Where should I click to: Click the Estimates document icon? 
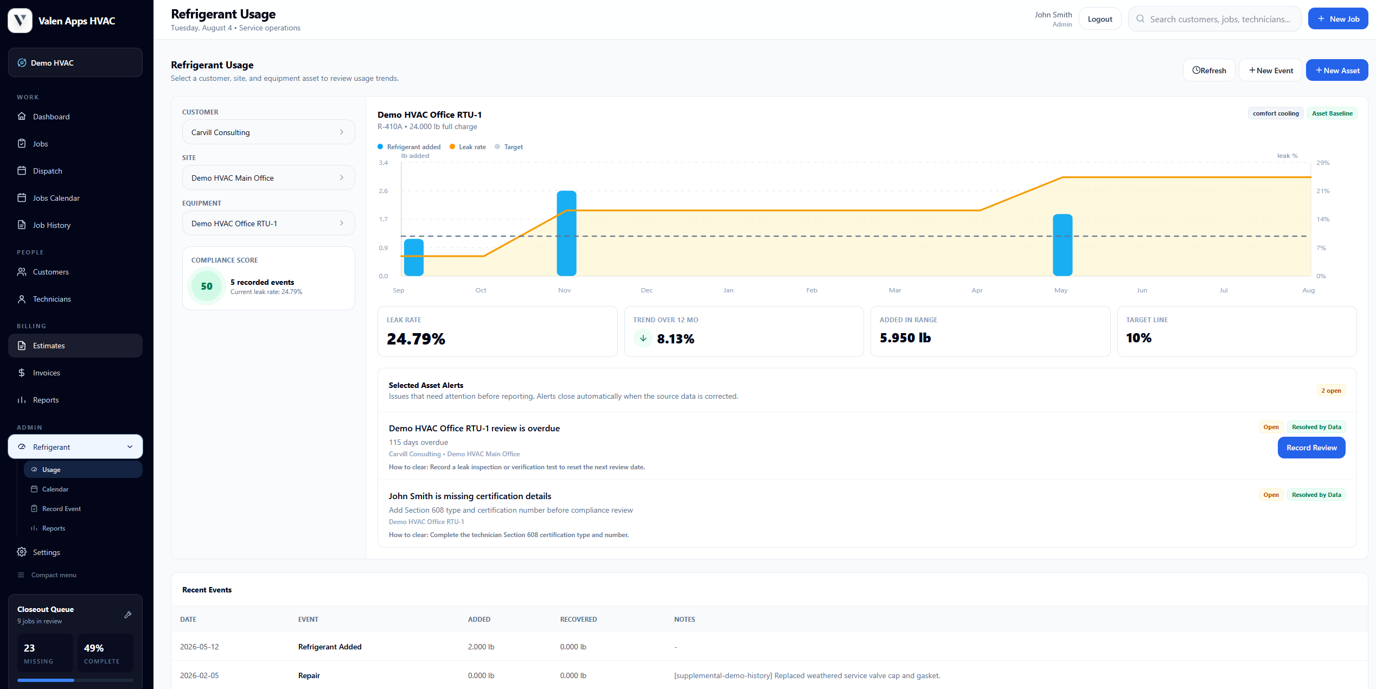(22, 345)
